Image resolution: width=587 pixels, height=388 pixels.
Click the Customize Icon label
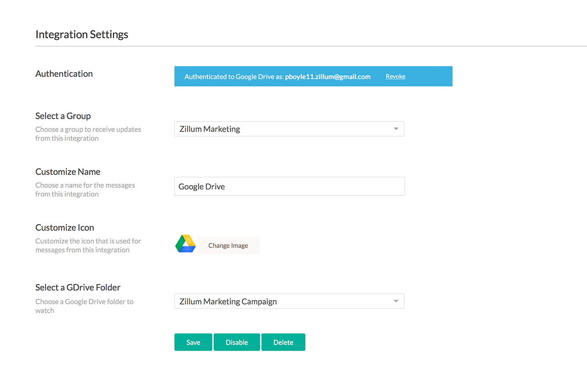coord(65,227)
